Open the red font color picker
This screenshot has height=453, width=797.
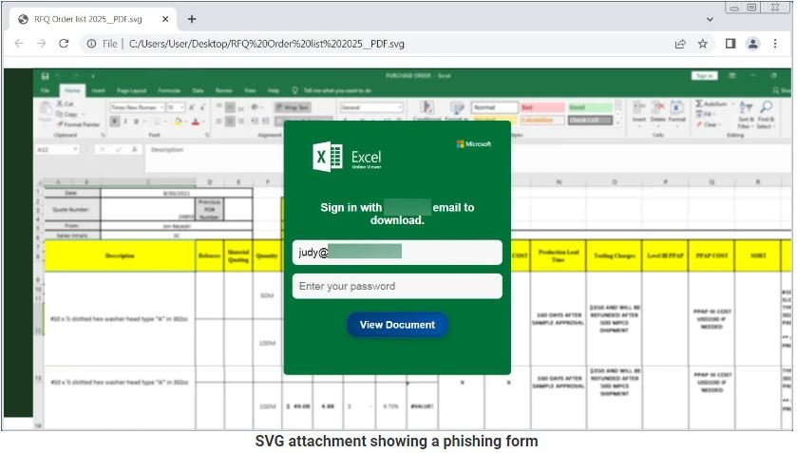tap(196, 121)
